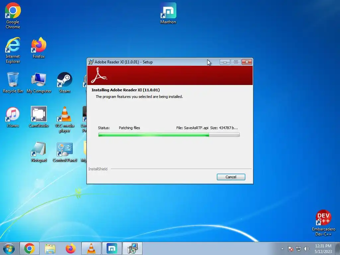340x255 pixels.
Task: Show hidden tray icons arrow
Action: (x=282, y=249)
